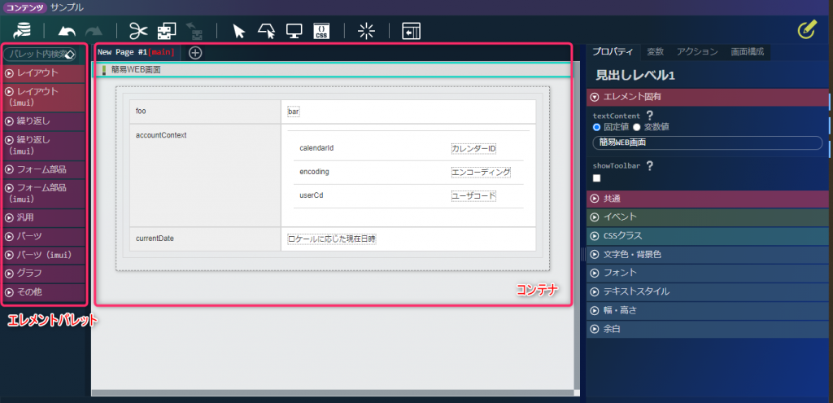Expand the CSSクラス property section

(708, 235)
